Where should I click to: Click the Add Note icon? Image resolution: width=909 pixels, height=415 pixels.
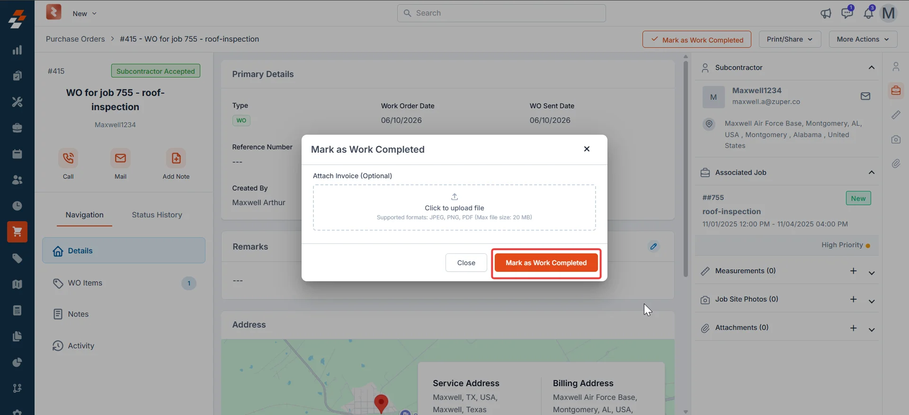(176, 158)
